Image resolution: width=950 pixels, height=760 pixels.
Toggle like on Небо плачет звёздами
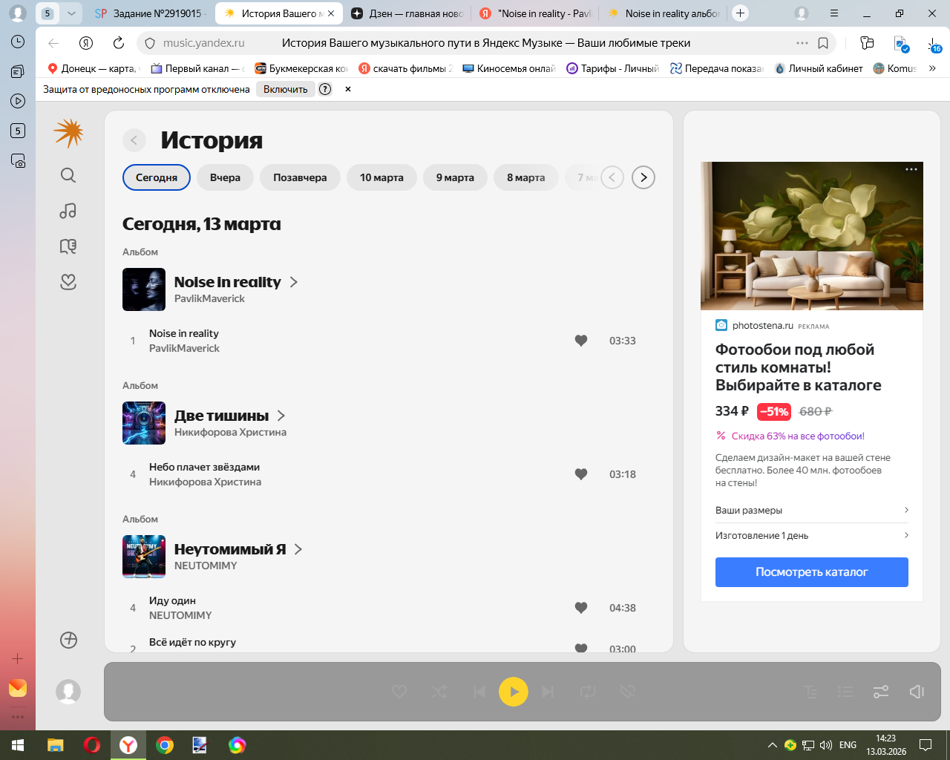(x=581, y=474)
